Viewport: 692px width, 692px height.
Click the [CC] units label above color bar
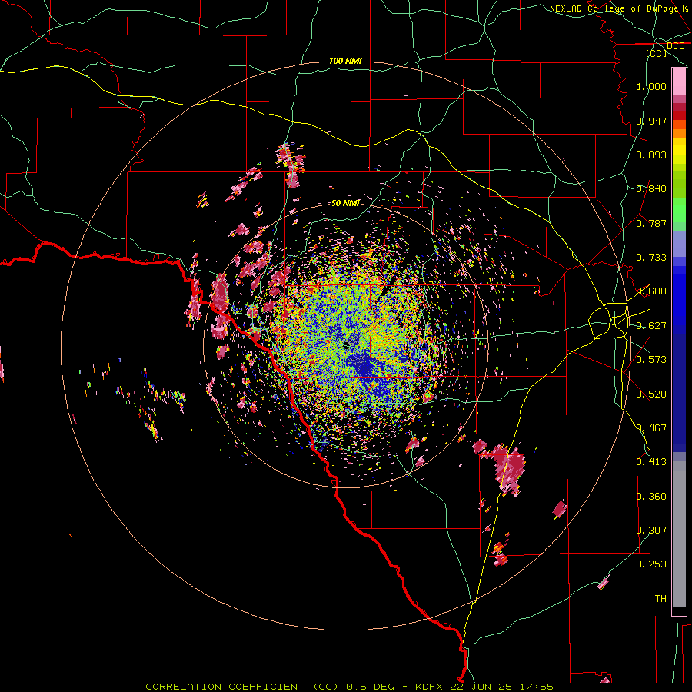pyautogui.click(x=657, y=53)
